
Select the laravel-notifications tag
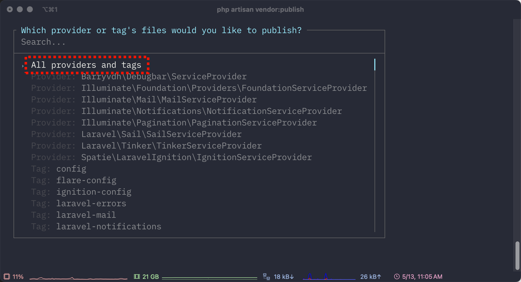(x=96, y=227)
